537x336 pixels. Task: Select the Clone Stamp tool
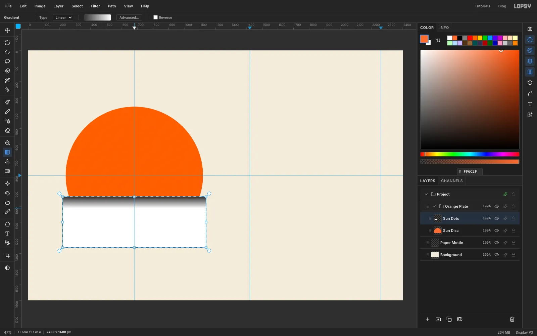[x=7, y=162]
